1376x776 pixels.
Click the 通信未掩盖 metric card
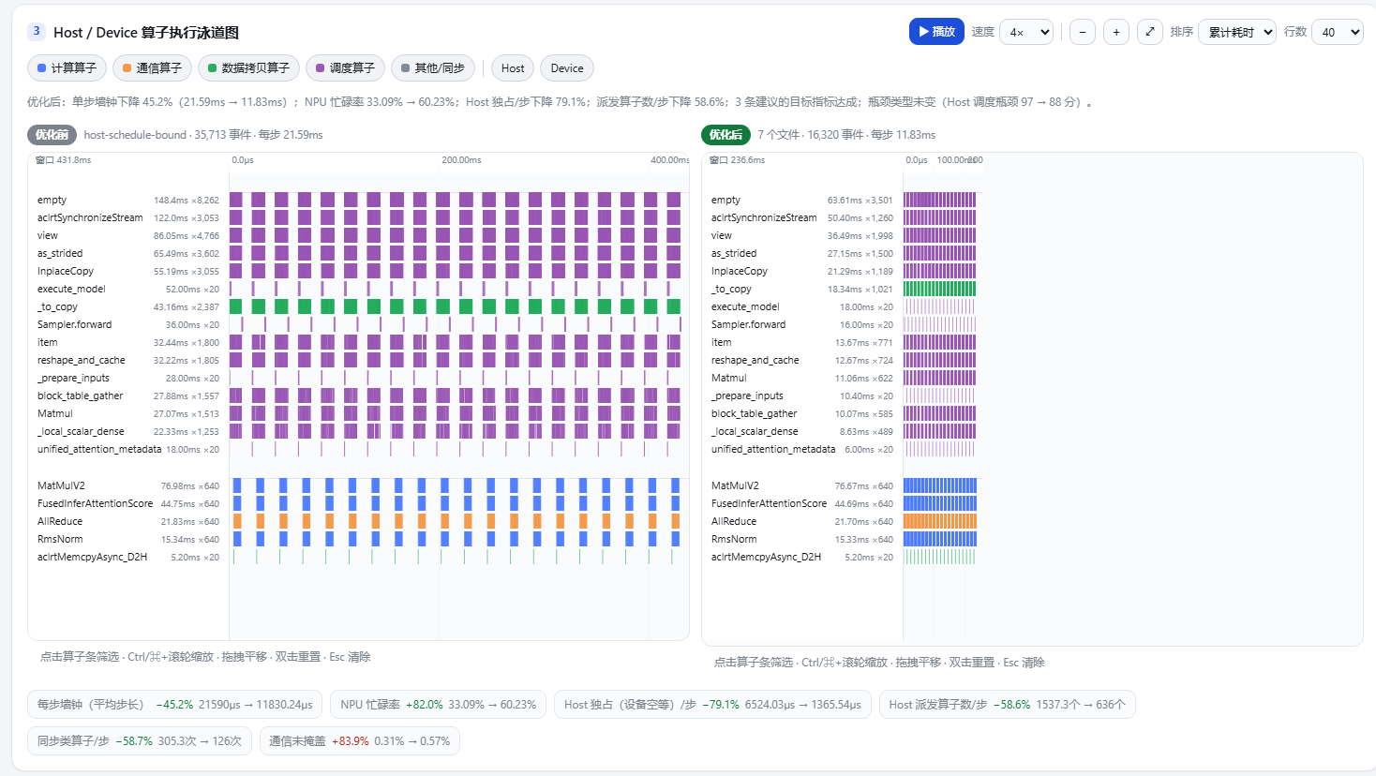coord(360,741)
